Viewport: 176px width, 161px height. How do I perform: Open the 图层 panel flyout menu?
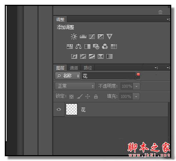[x=169, y=67]
